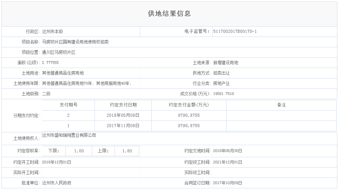Click the land term value with 70年 and 40年

tap(87, 83)
